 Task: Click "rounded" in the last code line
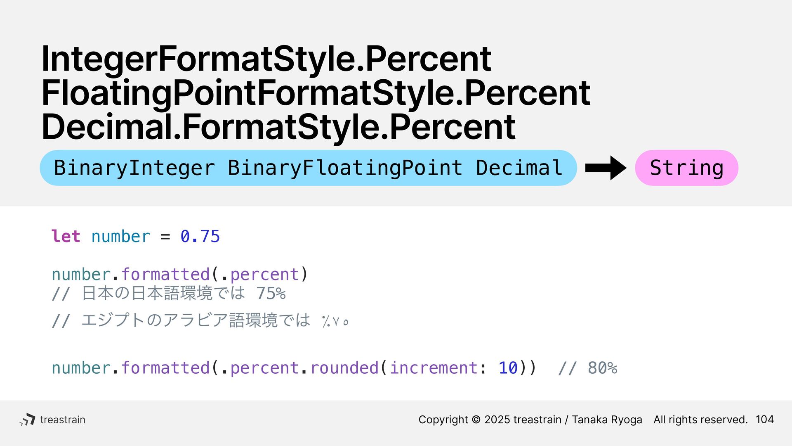coord(344,368)
